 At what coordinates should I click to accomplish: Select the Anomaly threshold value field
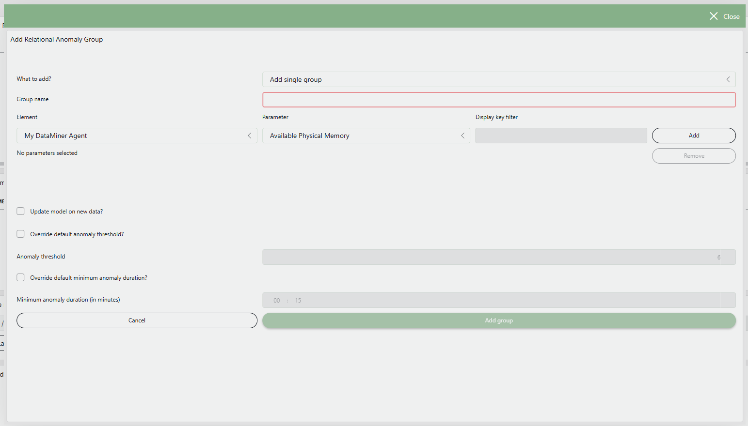499,257
